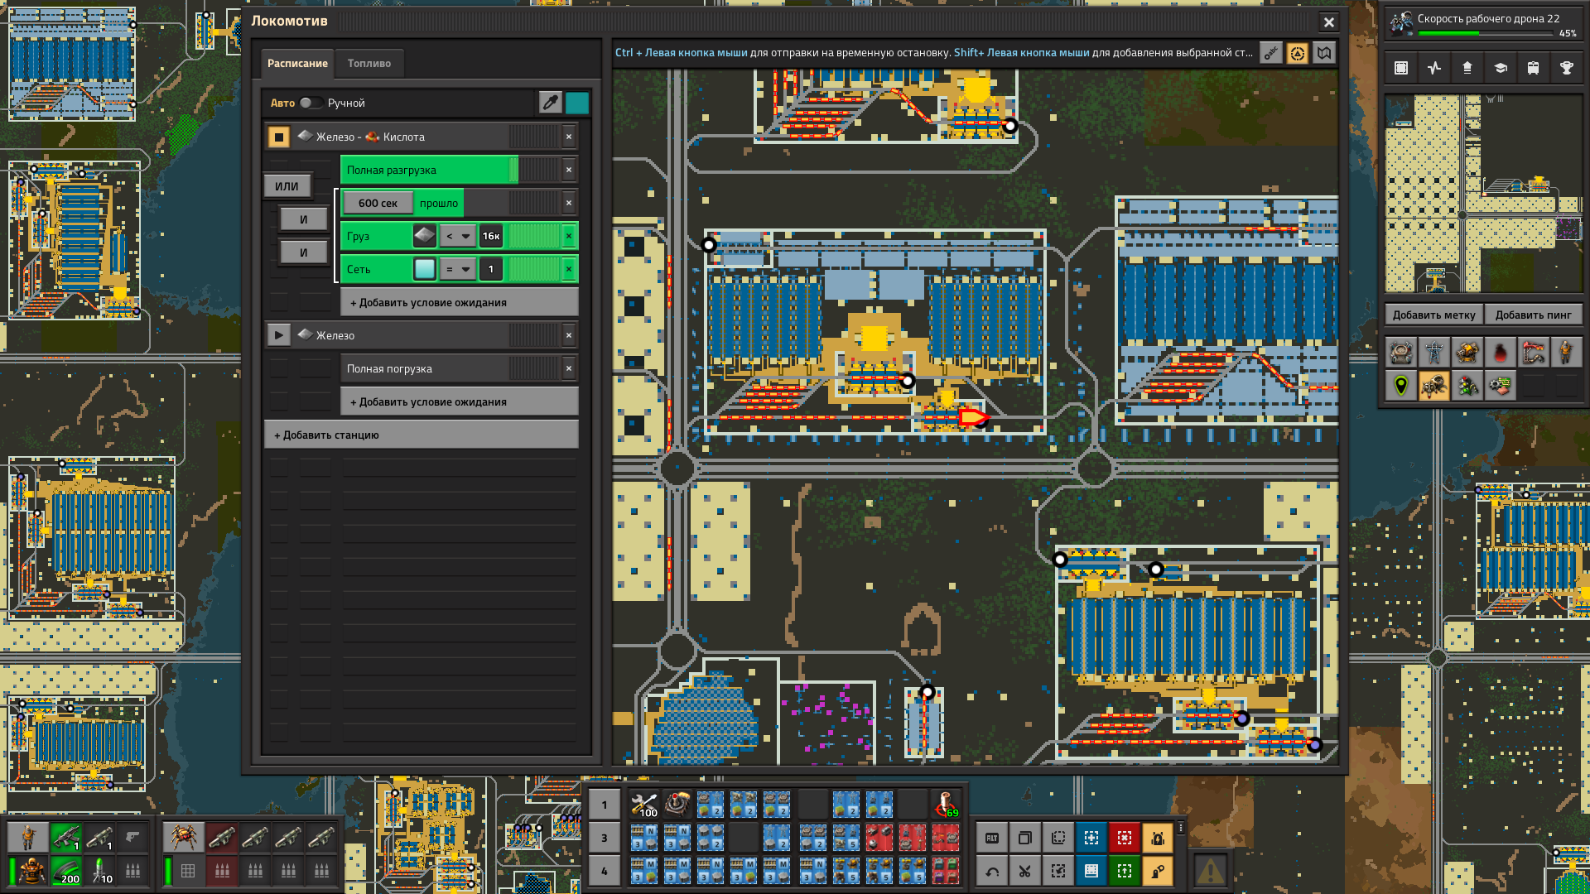Delete the Полная погрузка condition
This screenshot has width=1590, height=894.
569,368
